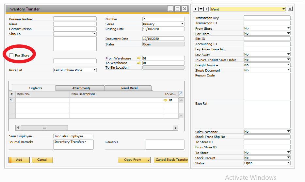Open the iVend category dropdown
This screenshot has width=305, height=182.
click(x=283, y=9)
